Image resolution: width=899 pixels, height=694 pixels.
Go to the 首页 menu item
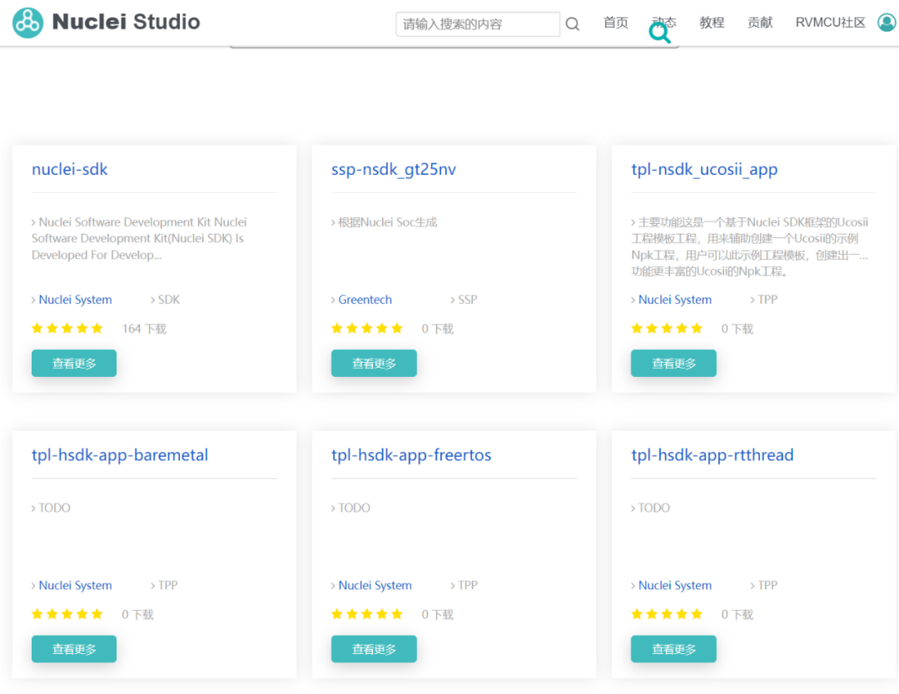pyautogui.click(x=616, y=22)
